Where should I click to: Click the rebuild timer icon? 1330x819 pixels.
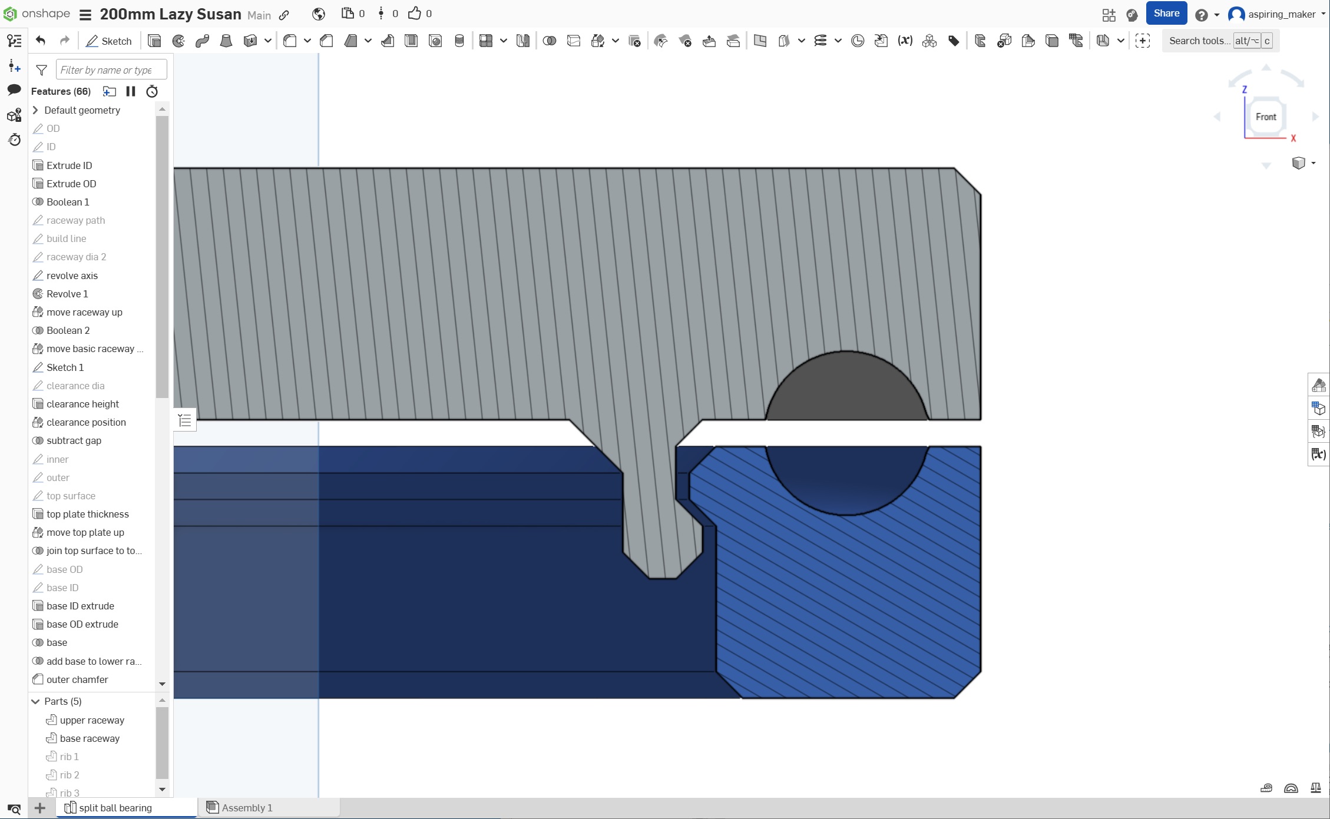152,91
